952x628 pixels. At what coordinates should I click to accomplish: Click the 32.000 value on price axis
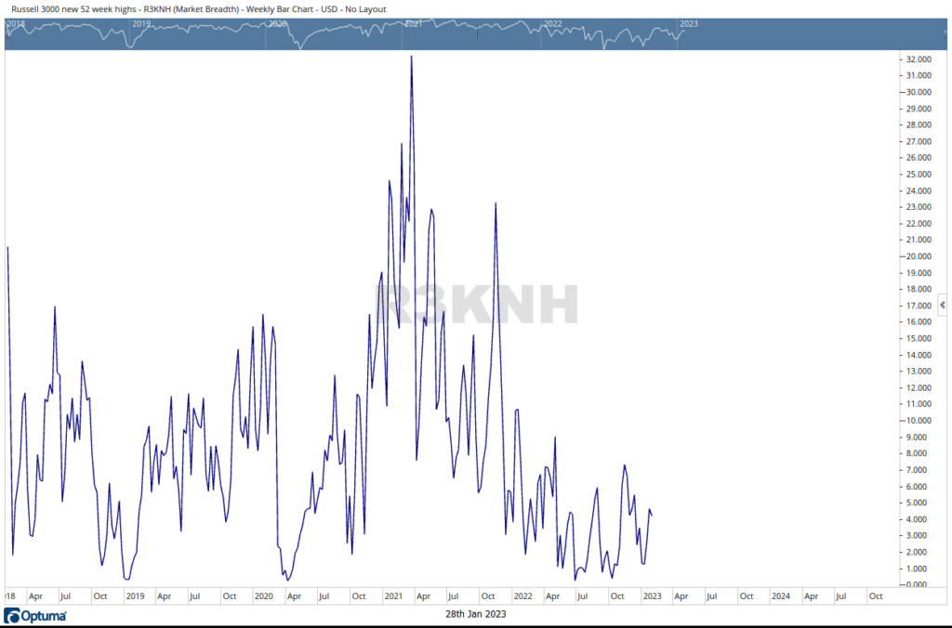(917, 59)
